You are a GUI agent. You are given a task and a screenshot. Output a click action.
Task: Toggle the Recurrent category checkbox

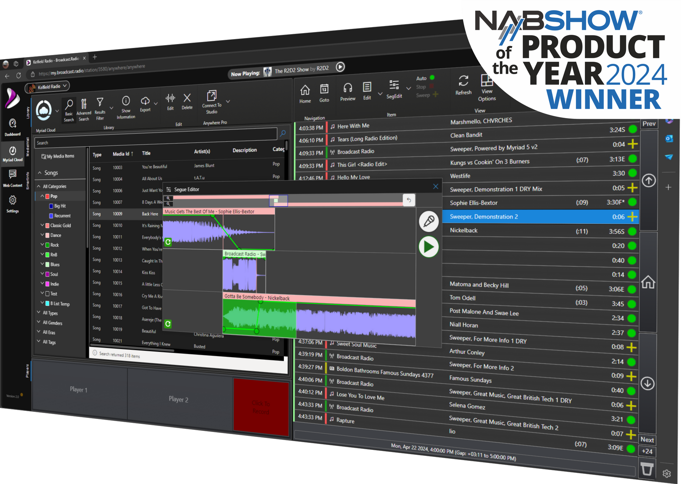coord(51,216)
